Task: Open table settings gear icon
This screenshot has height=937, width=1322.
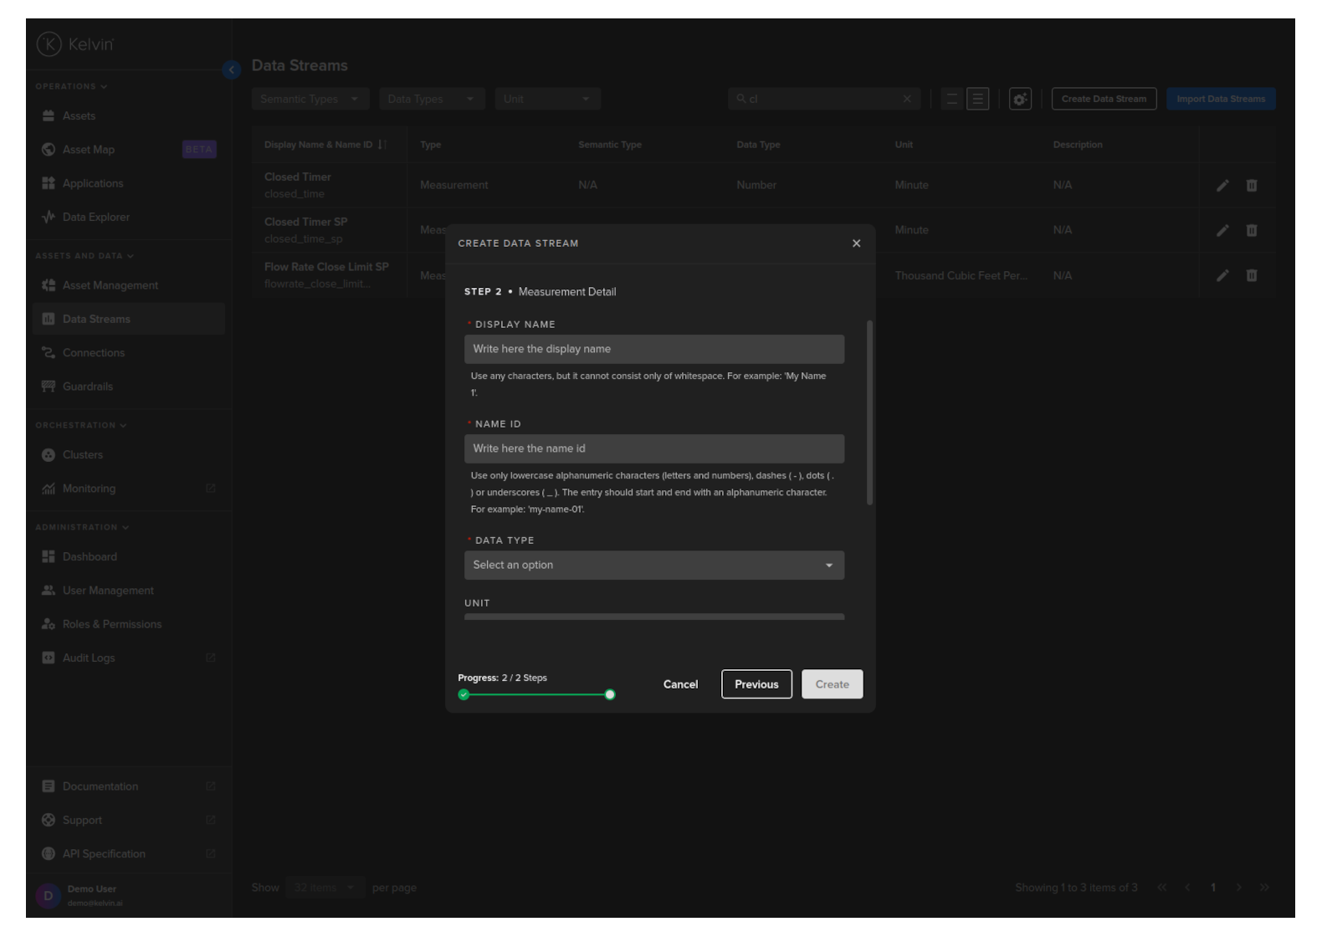Action: pyautogui.click(x=1019, y=100)
